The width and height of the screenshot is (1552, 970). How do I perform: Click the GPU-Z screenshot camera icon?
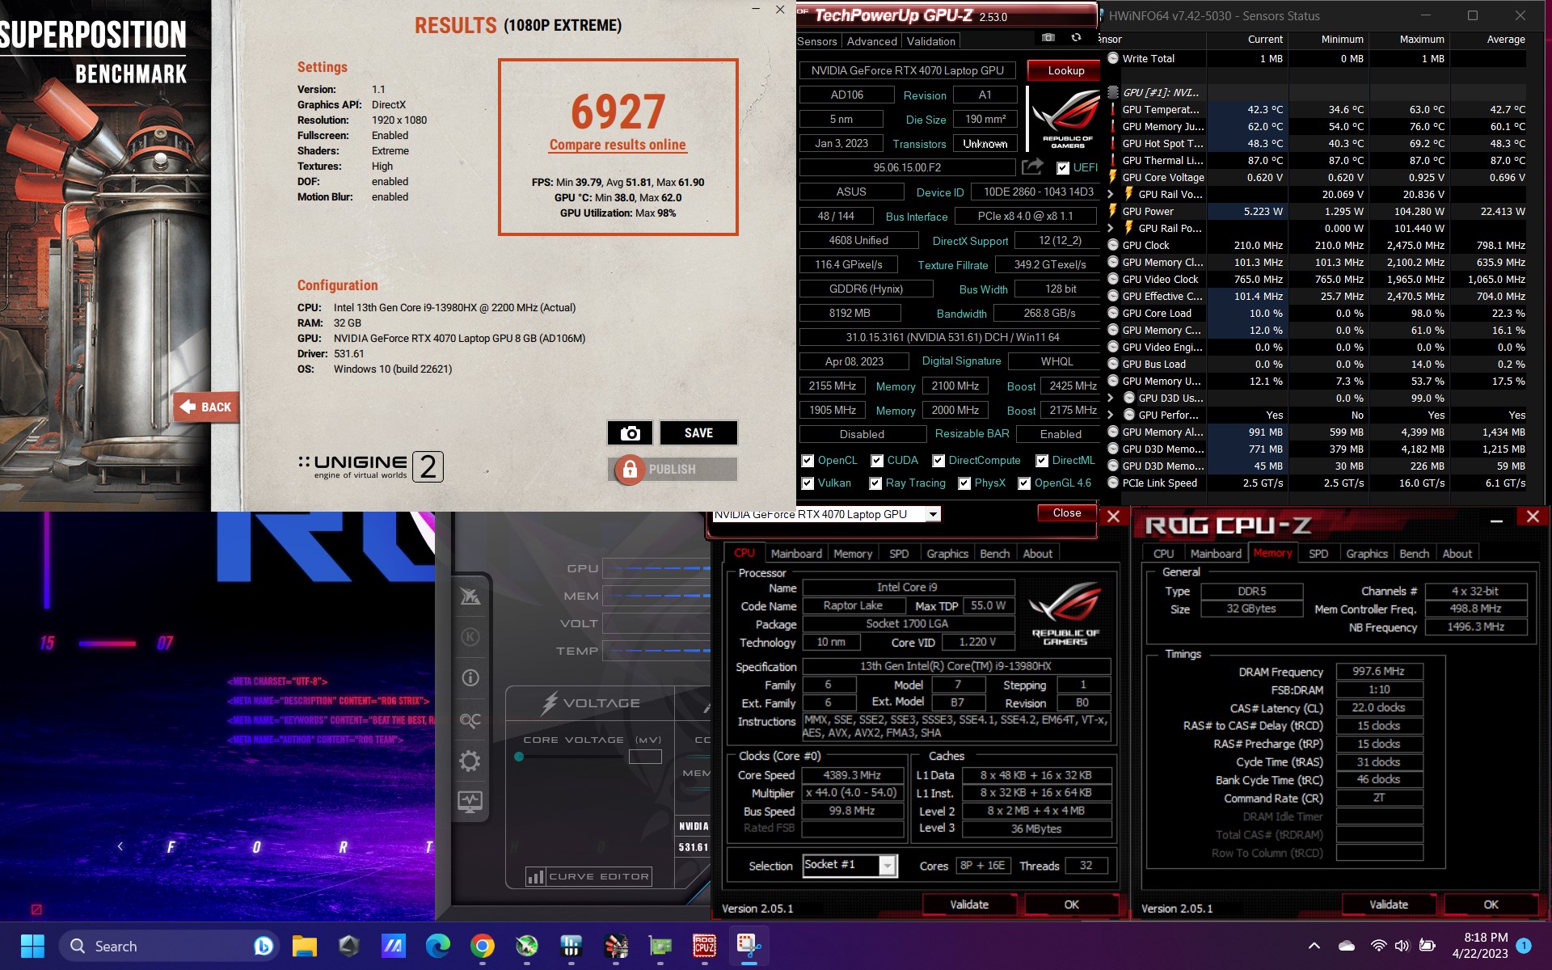pos(1048,38)
